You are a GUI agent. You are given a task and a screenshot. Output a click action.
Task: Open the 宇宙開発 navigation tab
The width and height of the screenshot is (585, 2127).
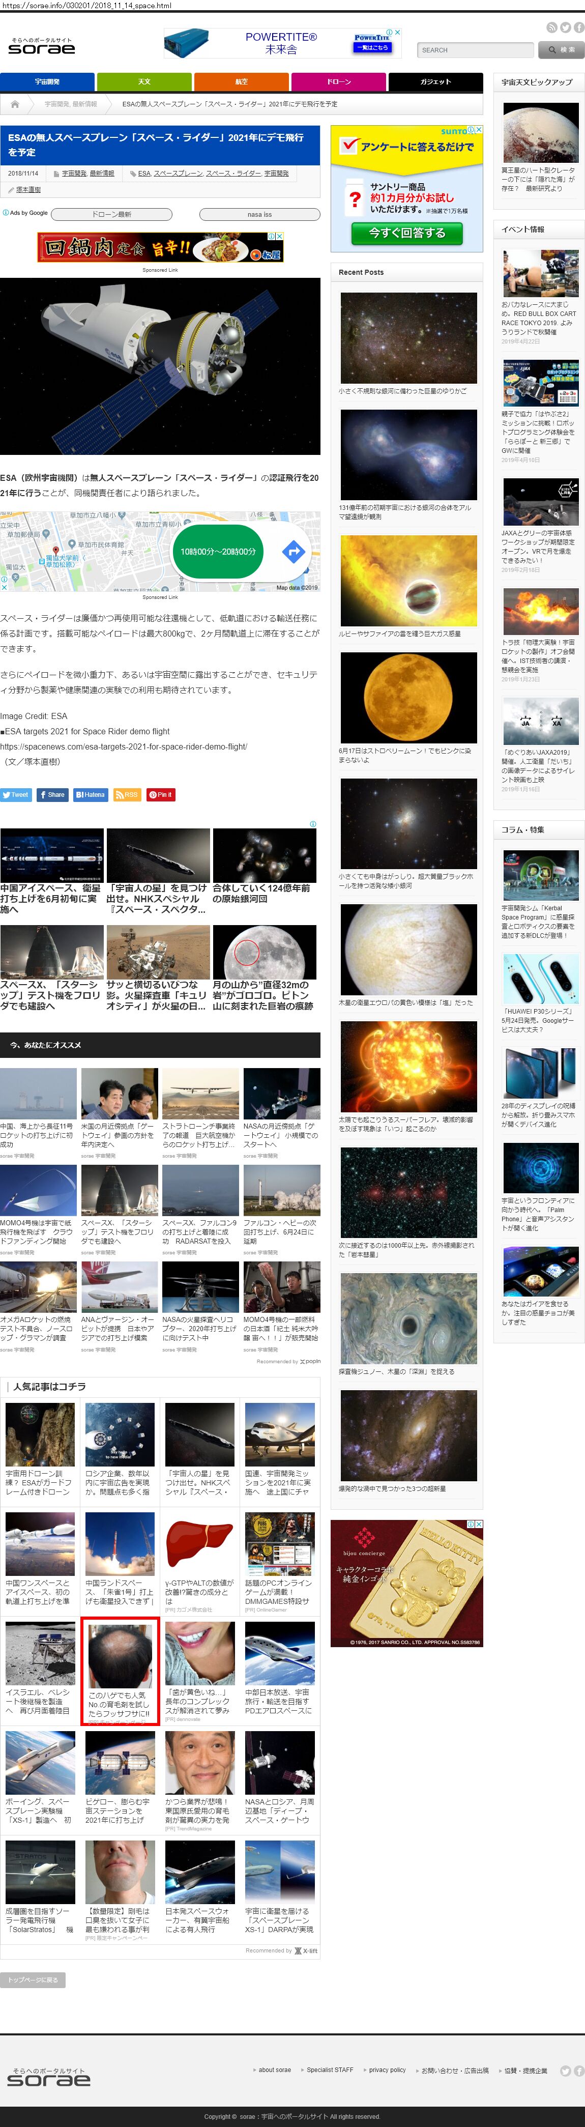(47, 82)
